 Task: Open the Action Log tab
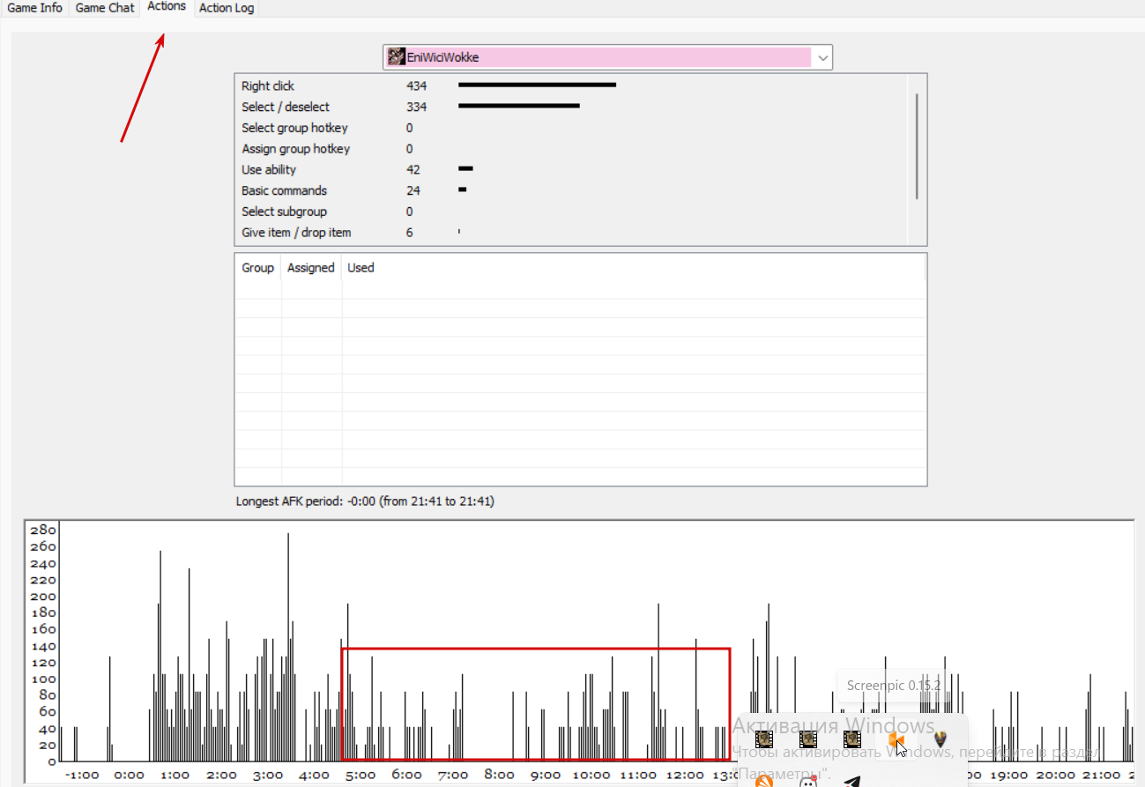point(227,8)
